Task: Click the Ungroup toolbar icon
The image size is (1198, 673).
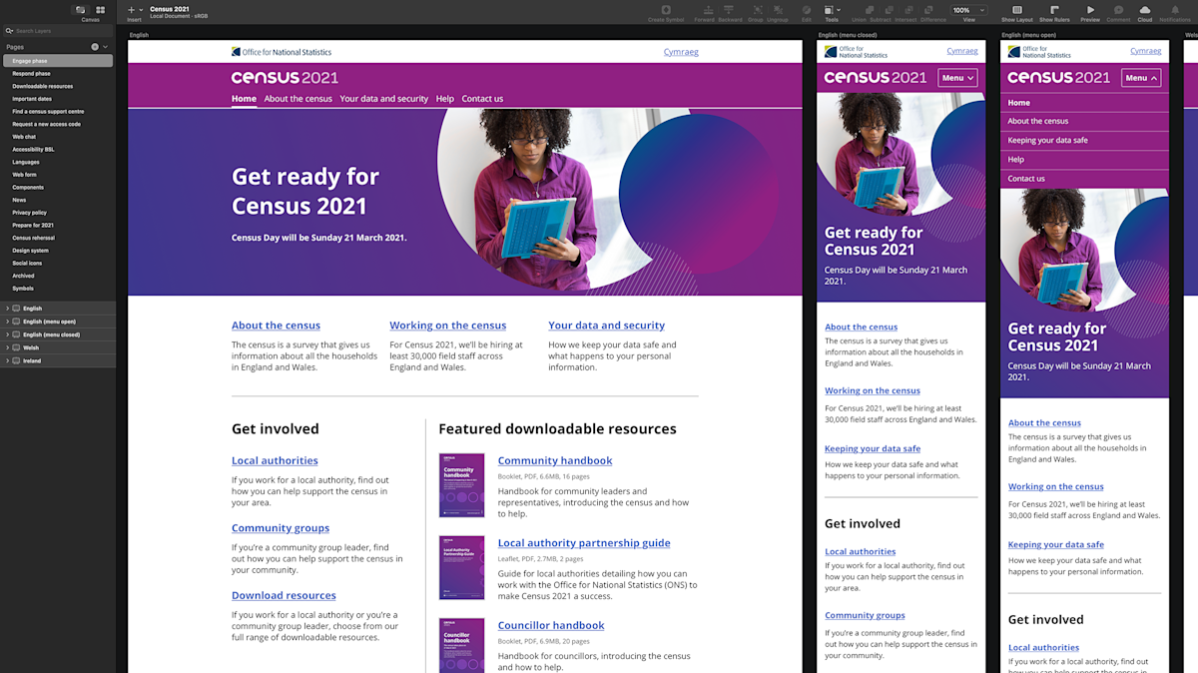Action: pyautogui.click(x=778, y=12)
